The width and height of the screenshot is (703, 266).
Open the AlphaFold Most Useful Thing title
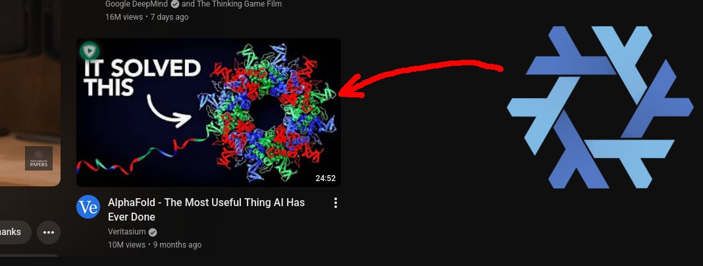tap(206, 209)
